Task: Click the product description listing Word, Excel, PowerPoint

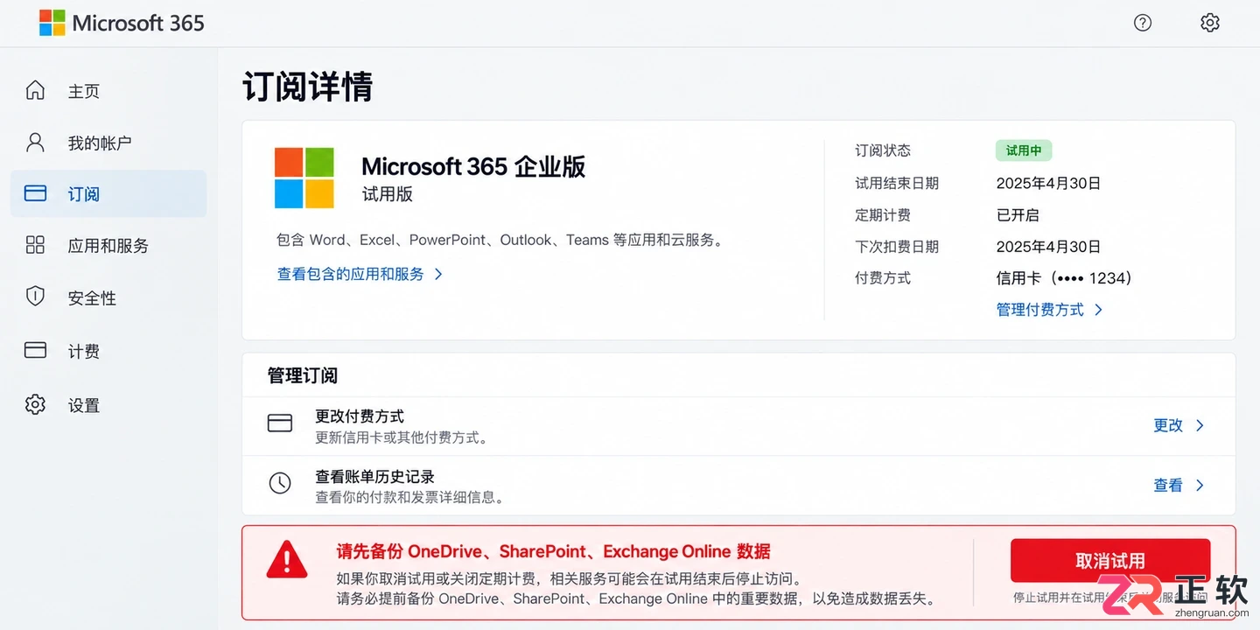Action: 500,240
